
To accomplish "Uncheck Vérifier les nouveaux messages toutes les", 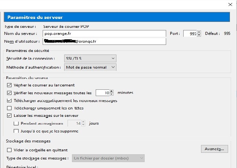I will (10, 93).
